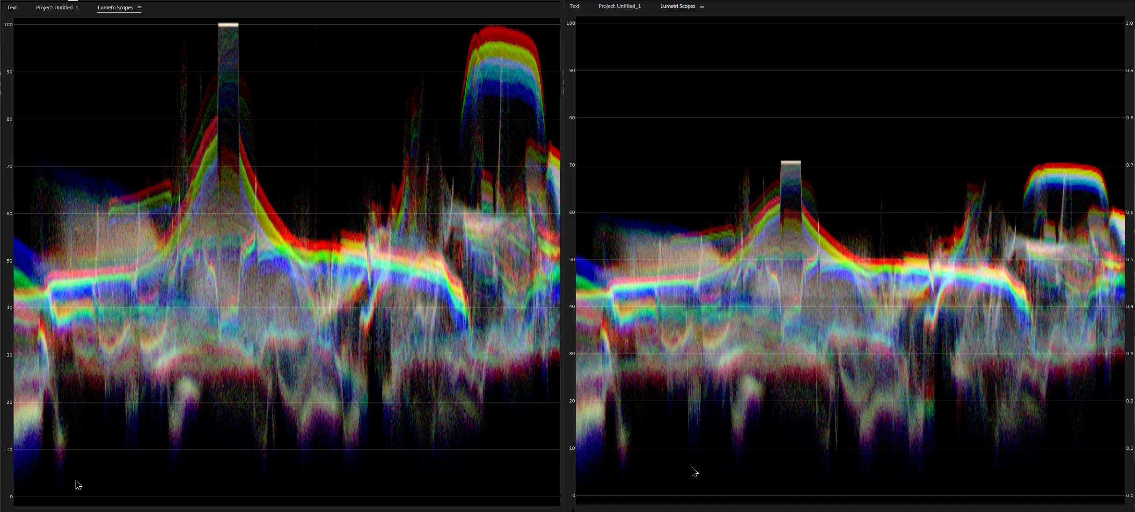Click the 1.0 label on the right waveform's right-hand scale
Image resolution: width=1135 pixels, height=512 pixels.
pyautogui.click(x=1129, y=23)
